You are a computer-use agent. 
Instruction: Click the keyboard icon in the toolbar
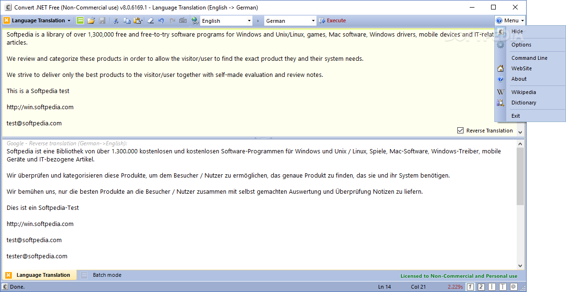pos(183,20)
